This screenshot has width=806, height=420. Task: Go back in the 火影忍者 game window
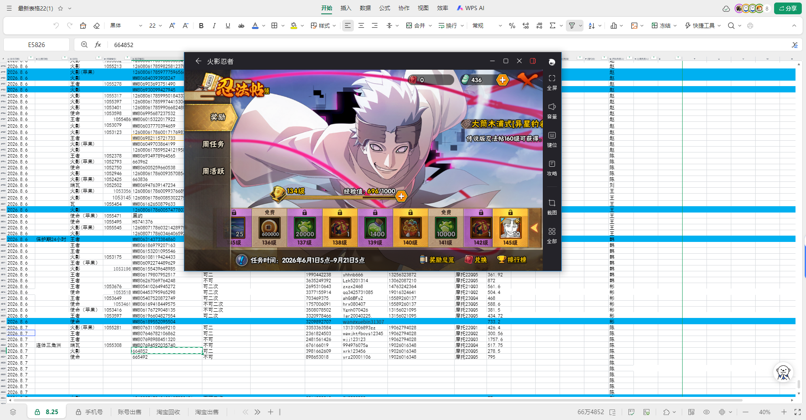[199, 61]
